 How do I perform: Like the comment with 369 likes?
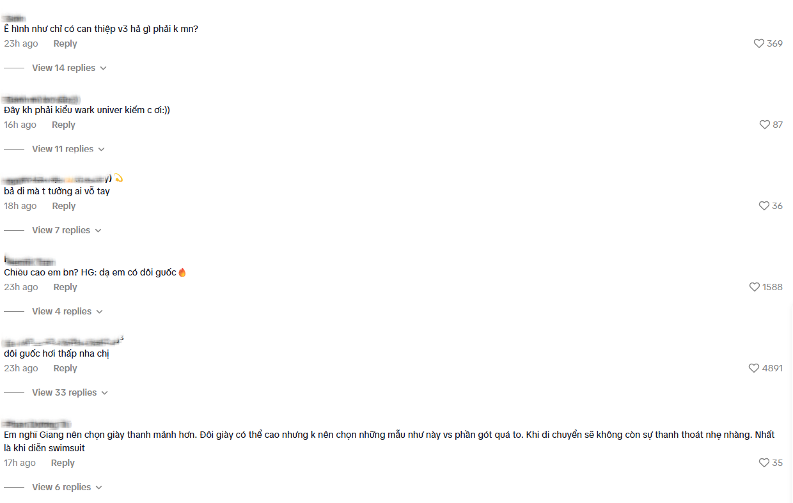(x=759, y=43)
